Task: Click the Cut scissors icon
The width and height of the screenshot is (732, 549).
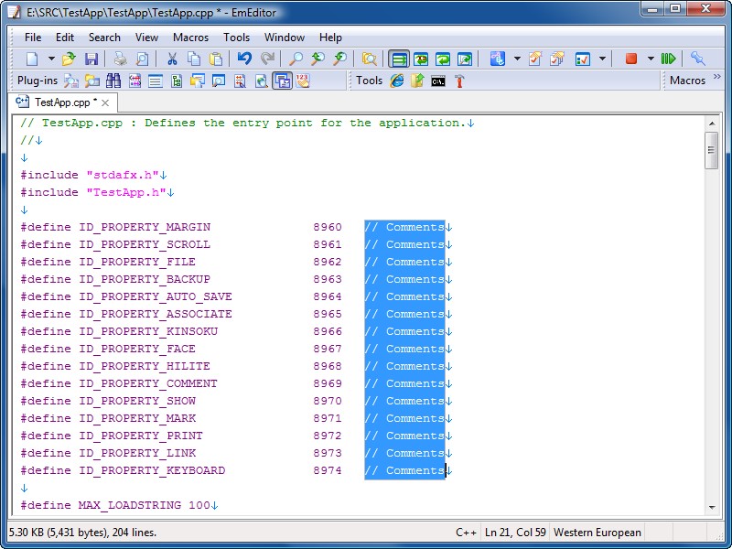Action: coord(171,59)
